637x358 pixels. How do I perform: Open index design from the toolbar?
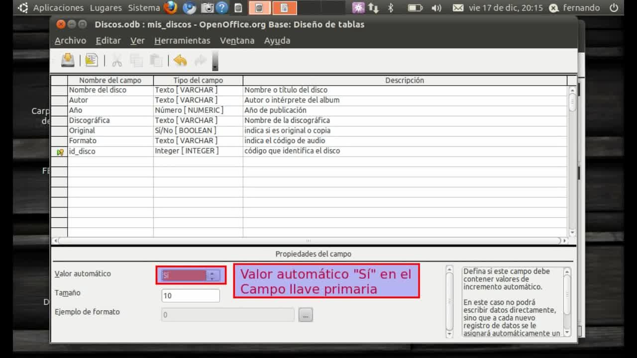tap(92, 60)
